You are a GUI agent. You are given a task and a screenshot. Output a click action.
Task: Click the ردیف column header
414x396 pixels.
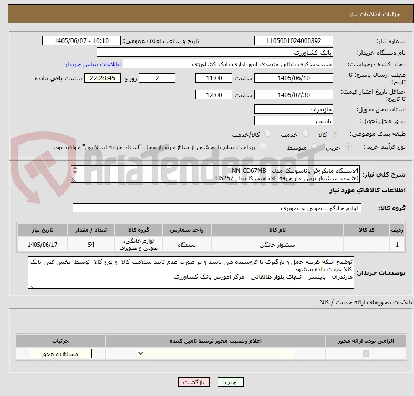[x=397, y=230]
